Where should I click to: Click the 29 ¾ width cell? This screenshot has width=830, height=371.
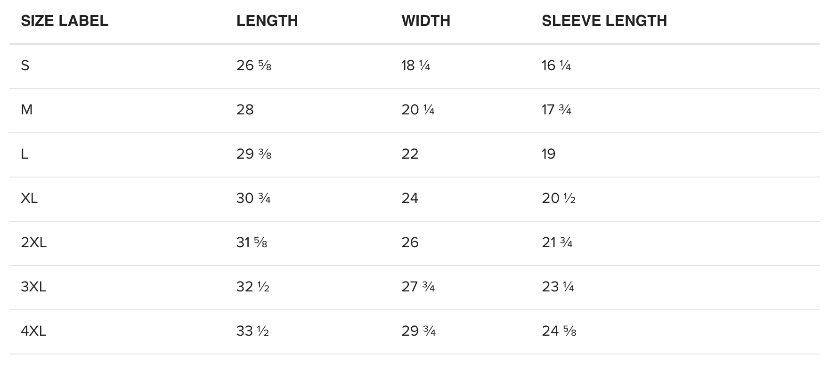[418, 331]
